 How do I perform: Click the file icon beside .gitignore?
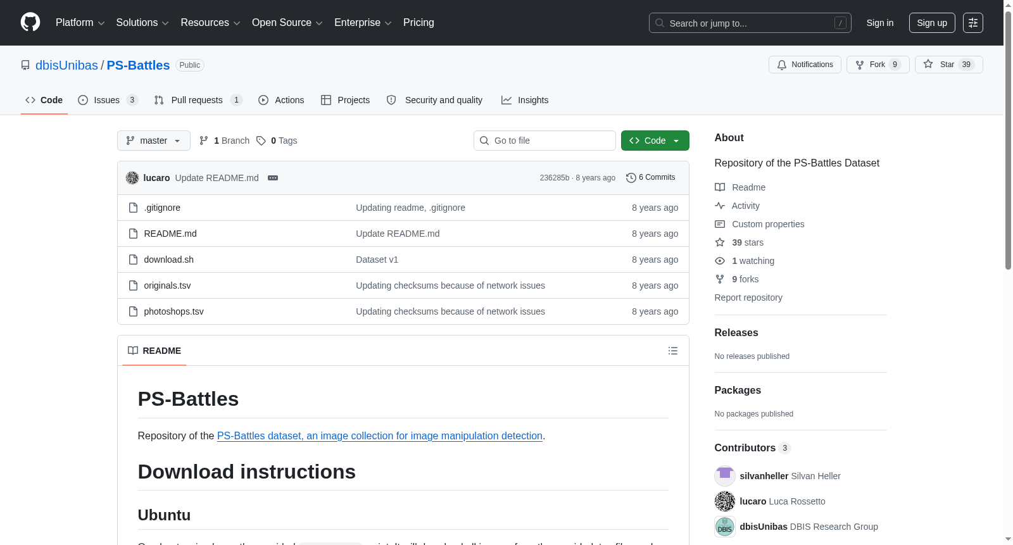click(133, 208)
